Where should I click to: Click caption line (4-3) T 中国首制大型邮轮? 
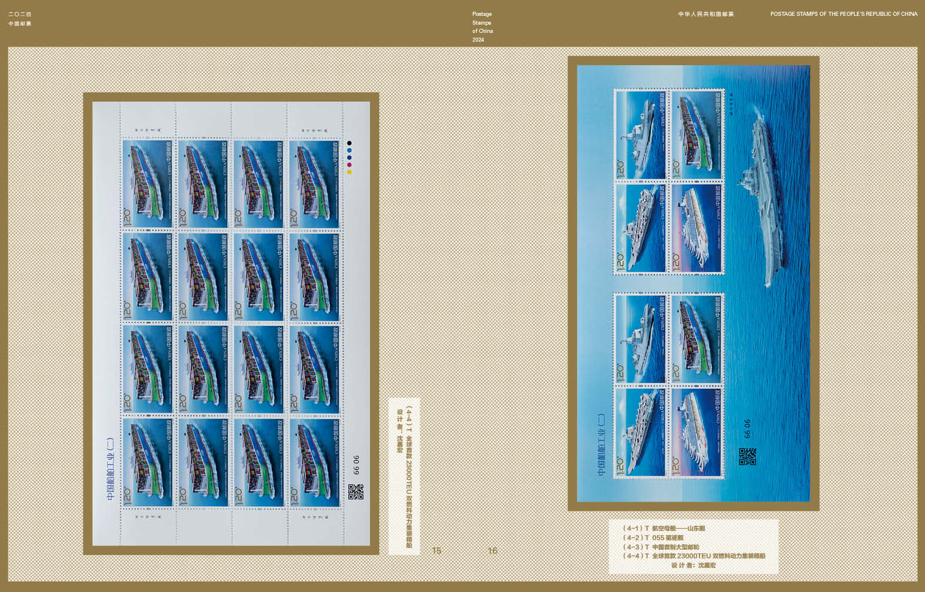pos(661,547)
